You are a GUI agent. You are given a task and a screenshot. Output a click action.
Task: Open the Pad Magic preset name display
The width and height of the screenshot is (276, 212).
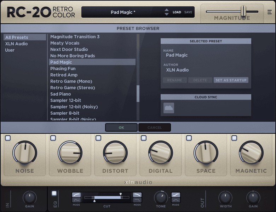[123, 12]
